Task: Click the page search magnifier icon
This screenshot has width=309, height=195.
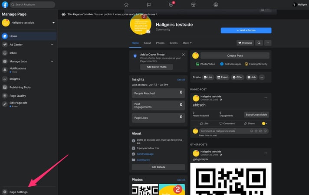Action: point(259,43)
